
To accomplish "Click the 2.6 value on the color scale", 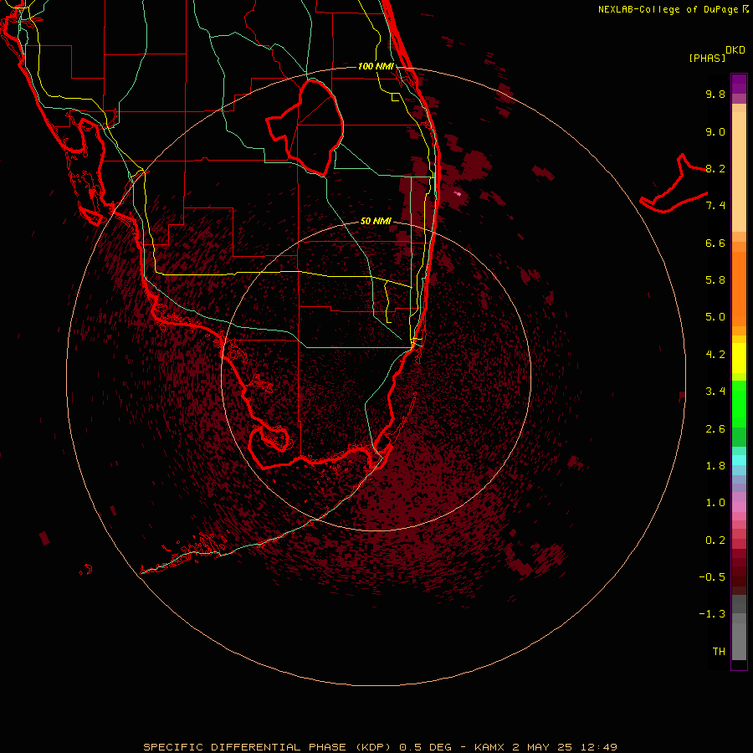I will click(x=715, y=429).
